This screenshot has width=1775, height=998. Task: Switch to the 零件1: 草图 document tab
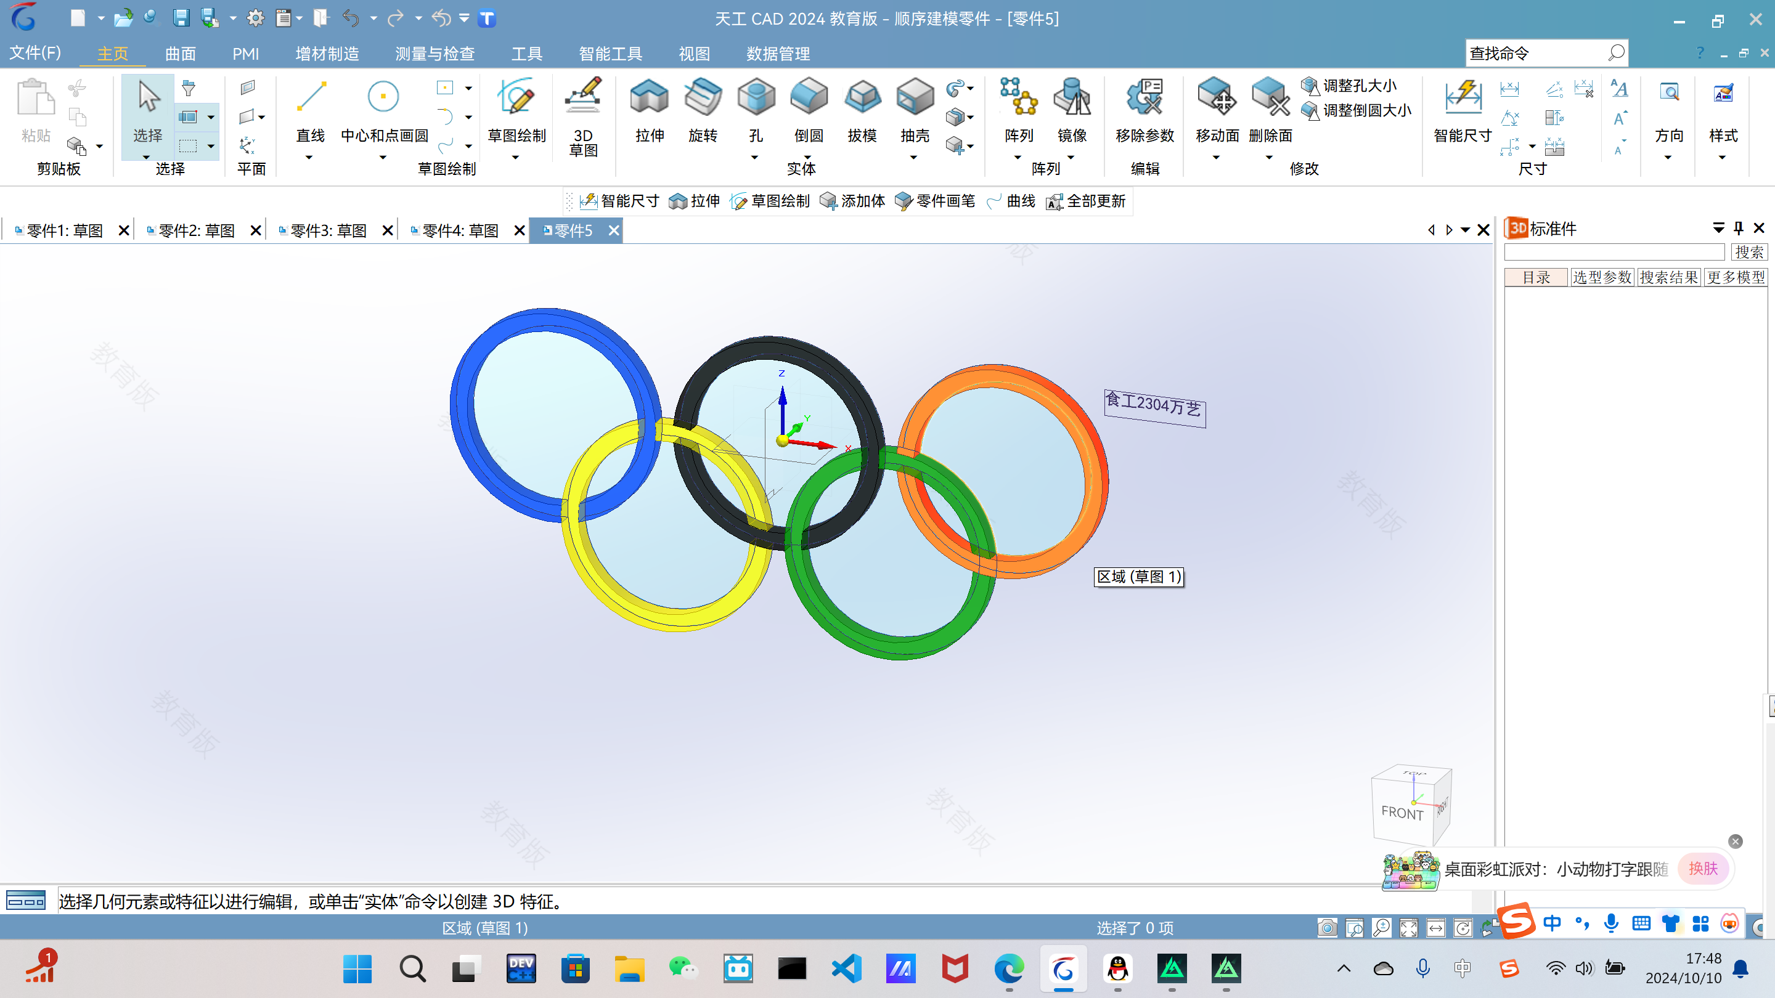[64, 231]
